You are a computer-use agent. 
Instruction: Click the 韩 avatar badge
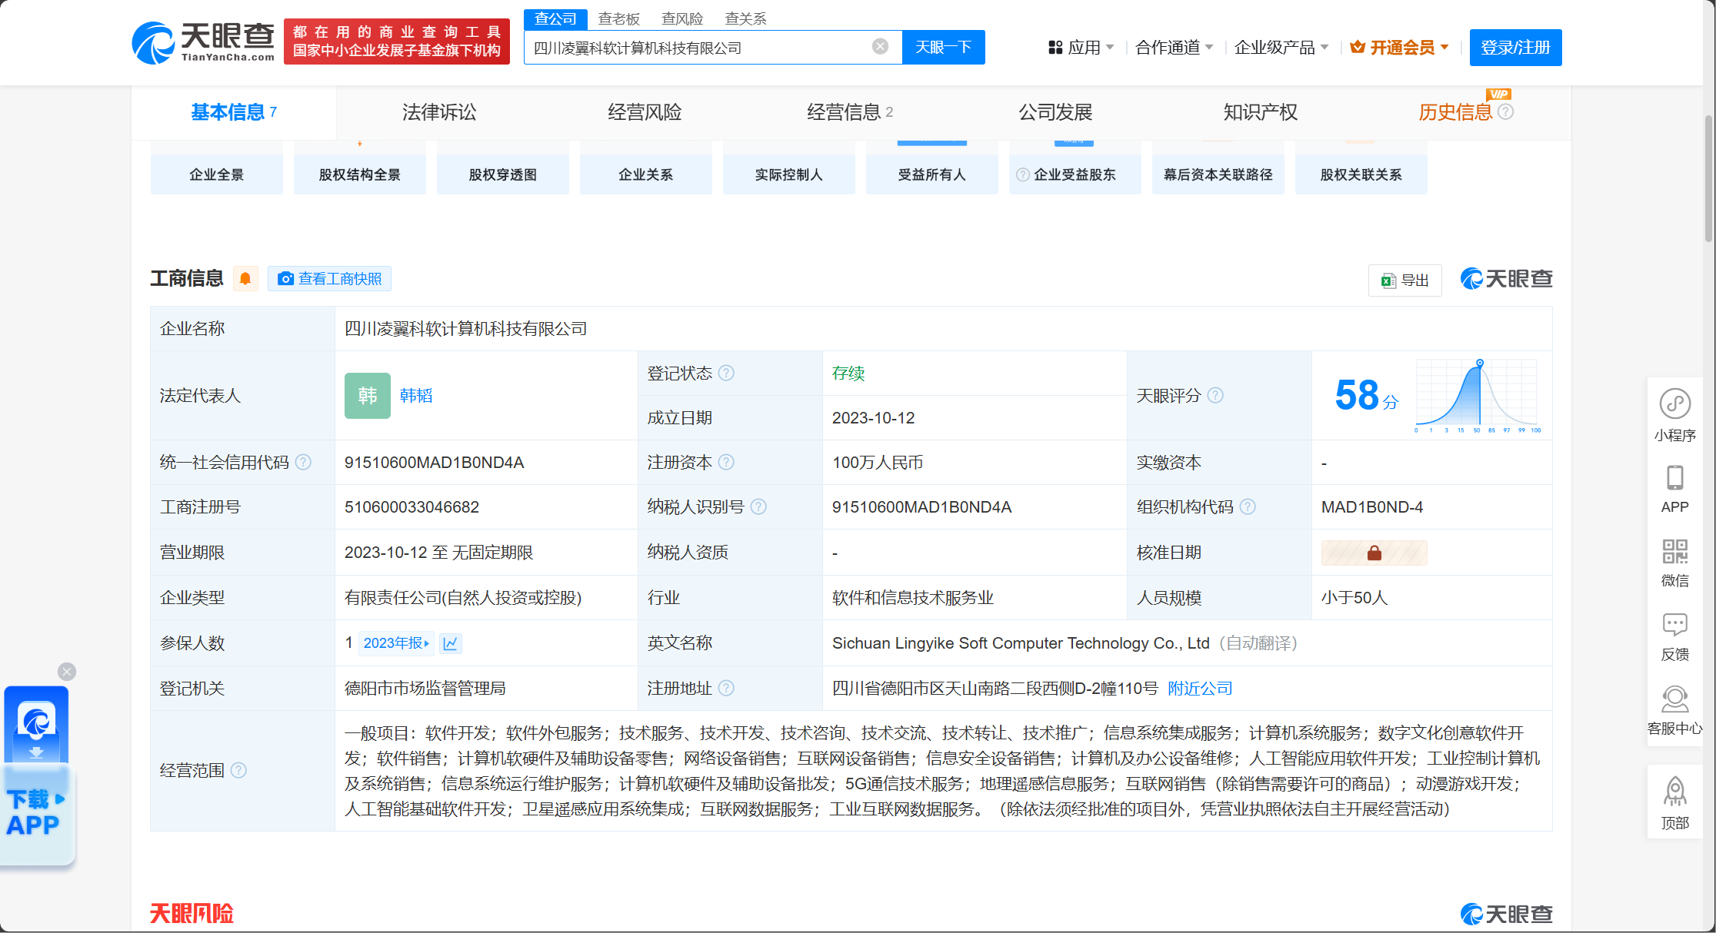[x=367, y=396]
